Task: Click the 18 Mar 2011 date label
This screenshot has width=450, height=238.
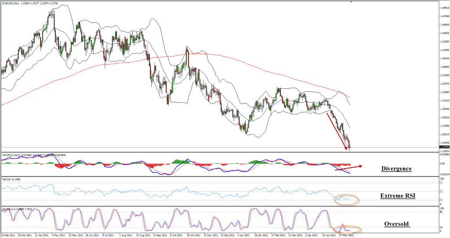Action: tap(25, 235)
